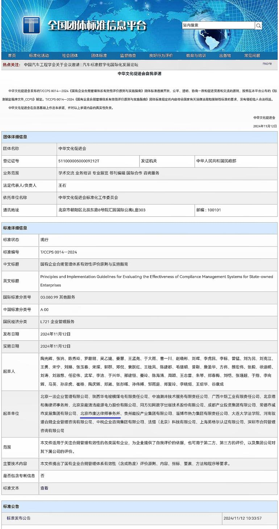Viewport: 279px width, 529px height.
Task: Open the 出版物 menu item
Action: coord(225,55)
